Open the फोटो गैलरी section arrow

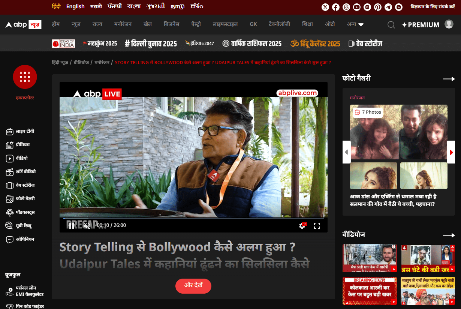pos(449,79)
